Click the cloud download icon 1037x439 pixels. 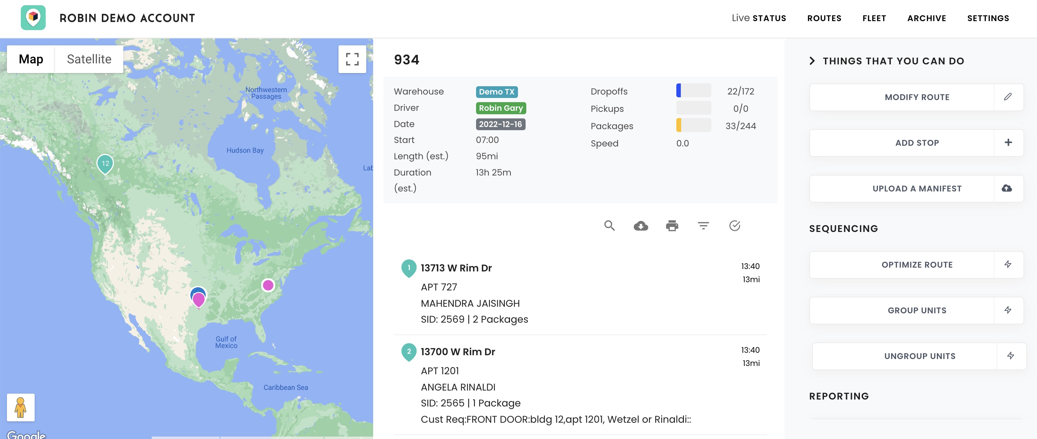tap(641, 226)
